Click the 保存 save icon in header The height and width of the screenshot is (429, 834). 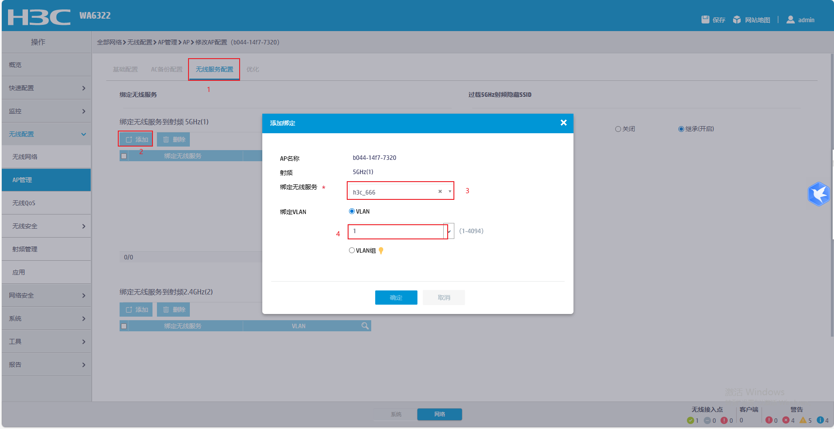point(706,20)
